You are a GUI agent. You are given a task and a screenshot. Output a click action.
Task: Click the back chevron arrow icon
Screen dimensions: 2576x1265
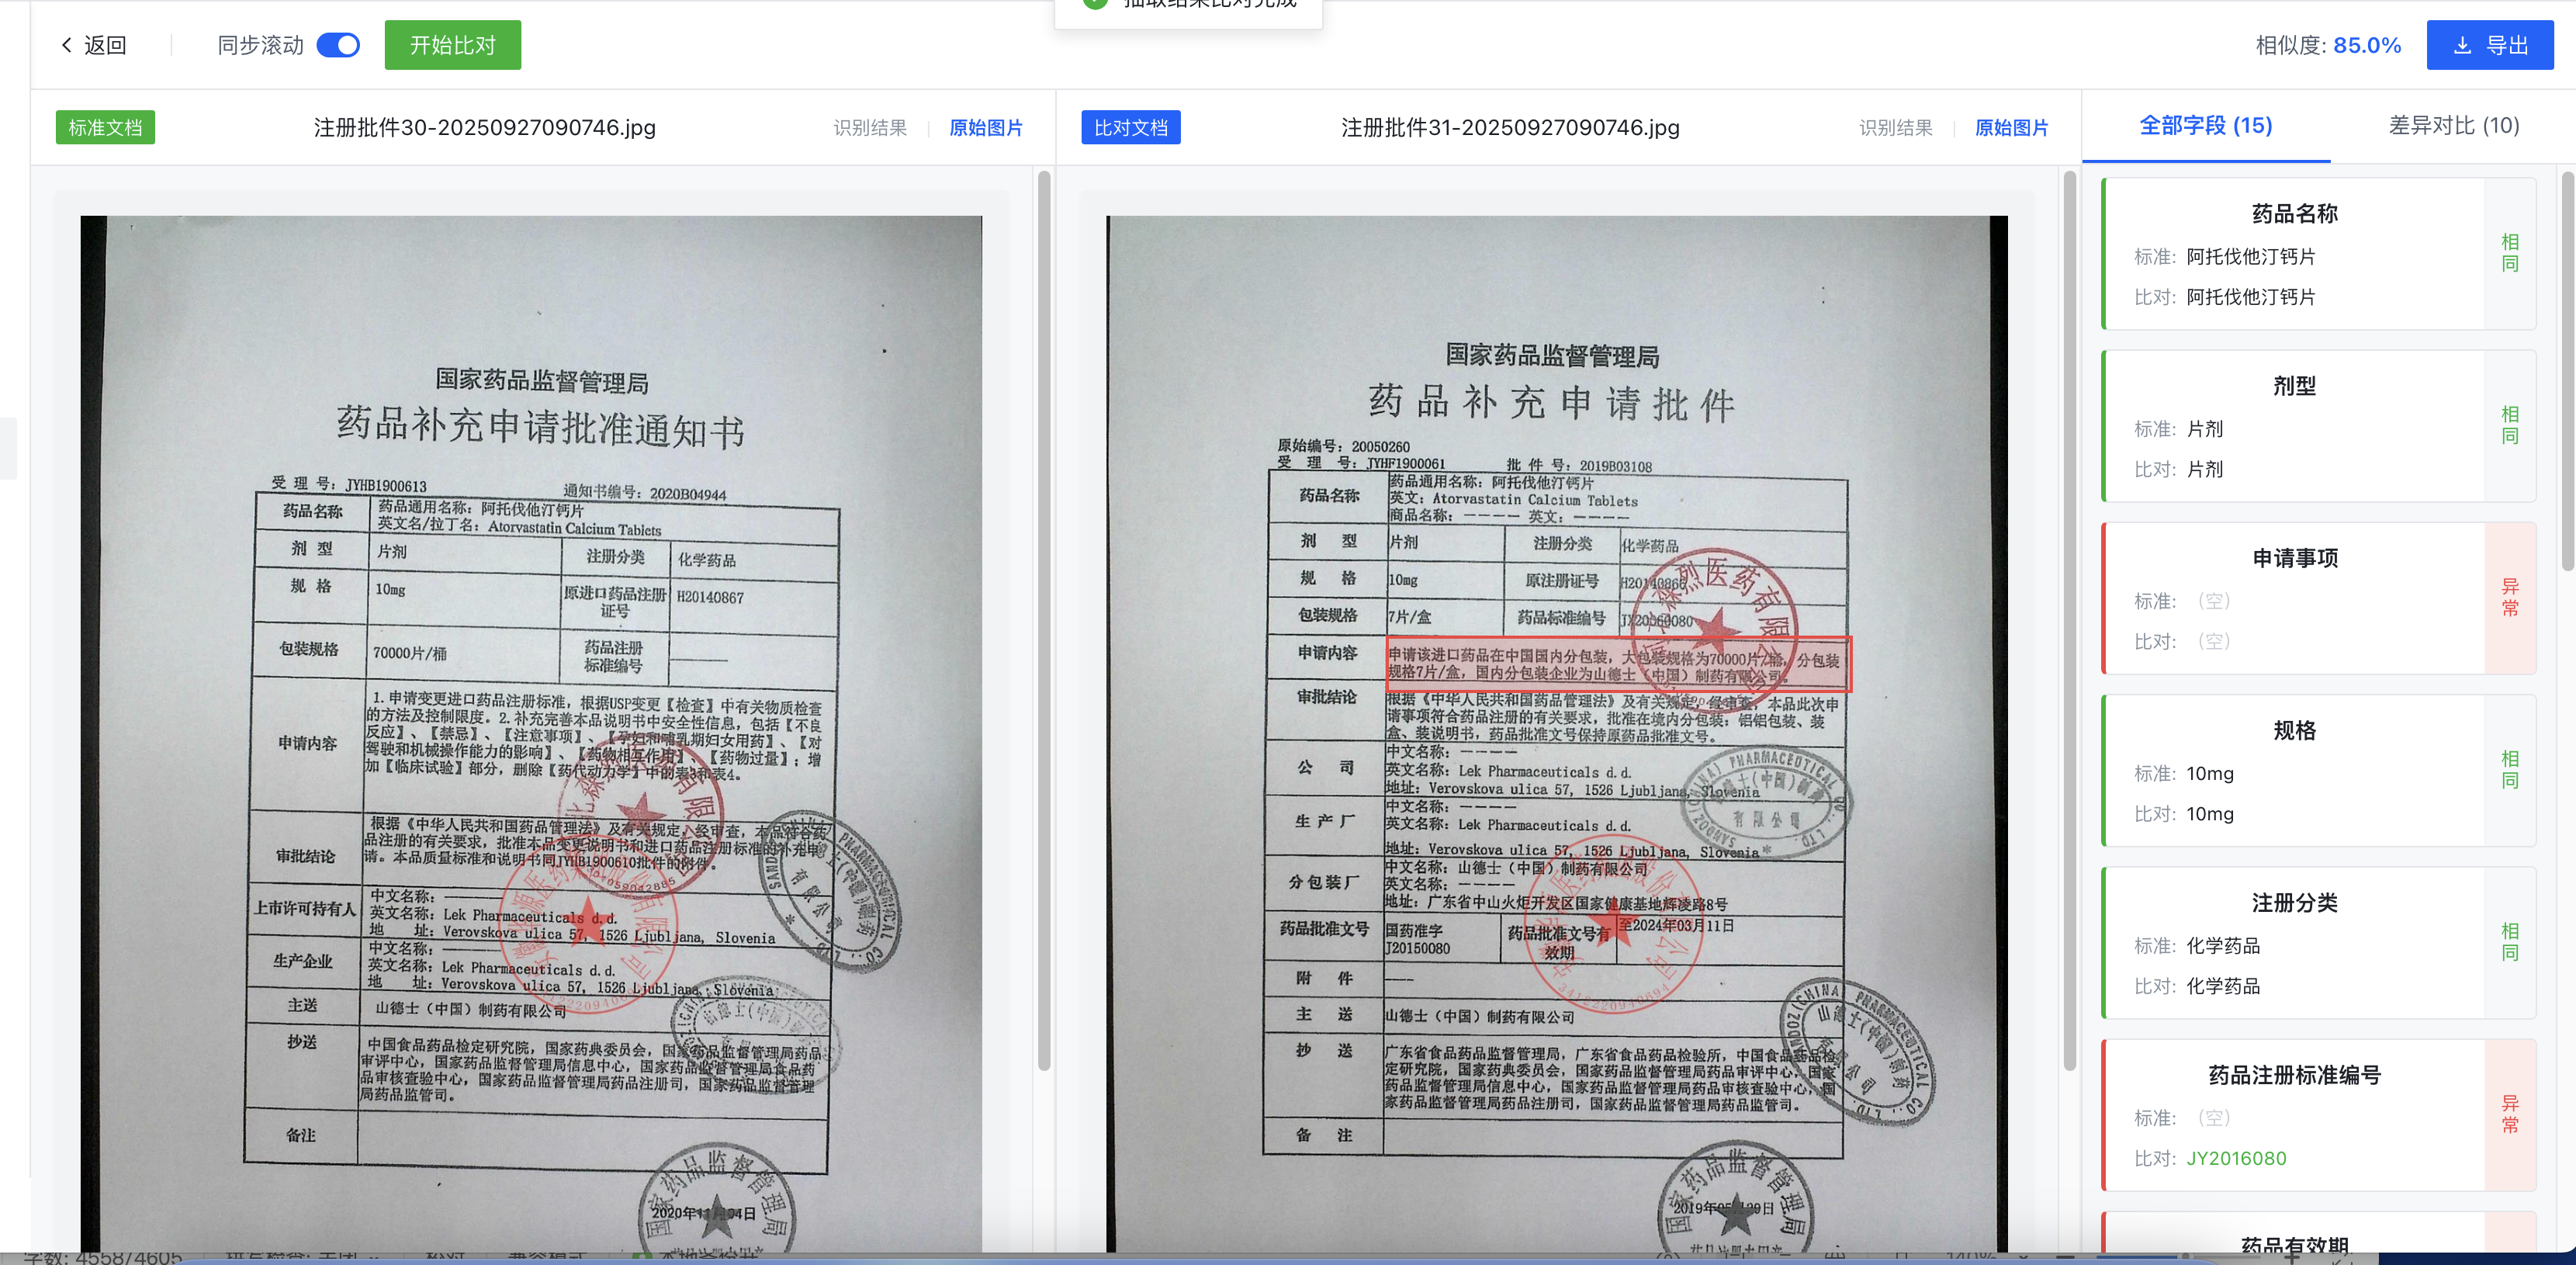[66, 45]
